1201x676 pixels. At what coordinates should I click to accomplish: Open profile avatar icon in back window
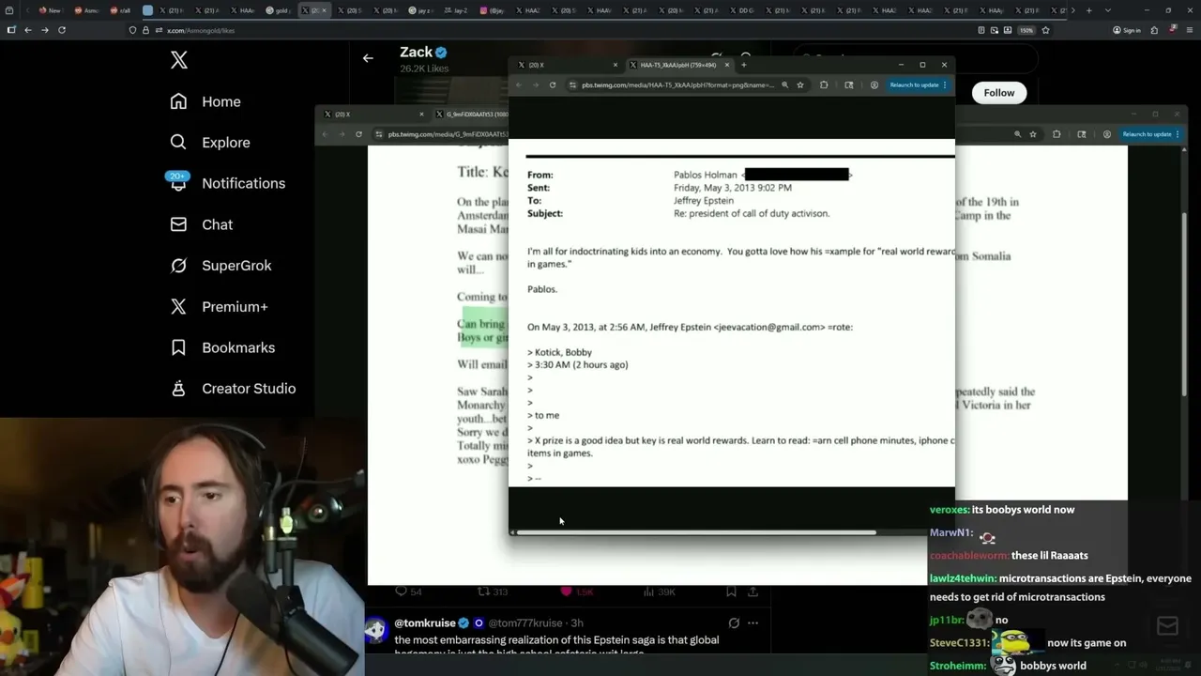pyautogui.click(x=1107, y=134)
